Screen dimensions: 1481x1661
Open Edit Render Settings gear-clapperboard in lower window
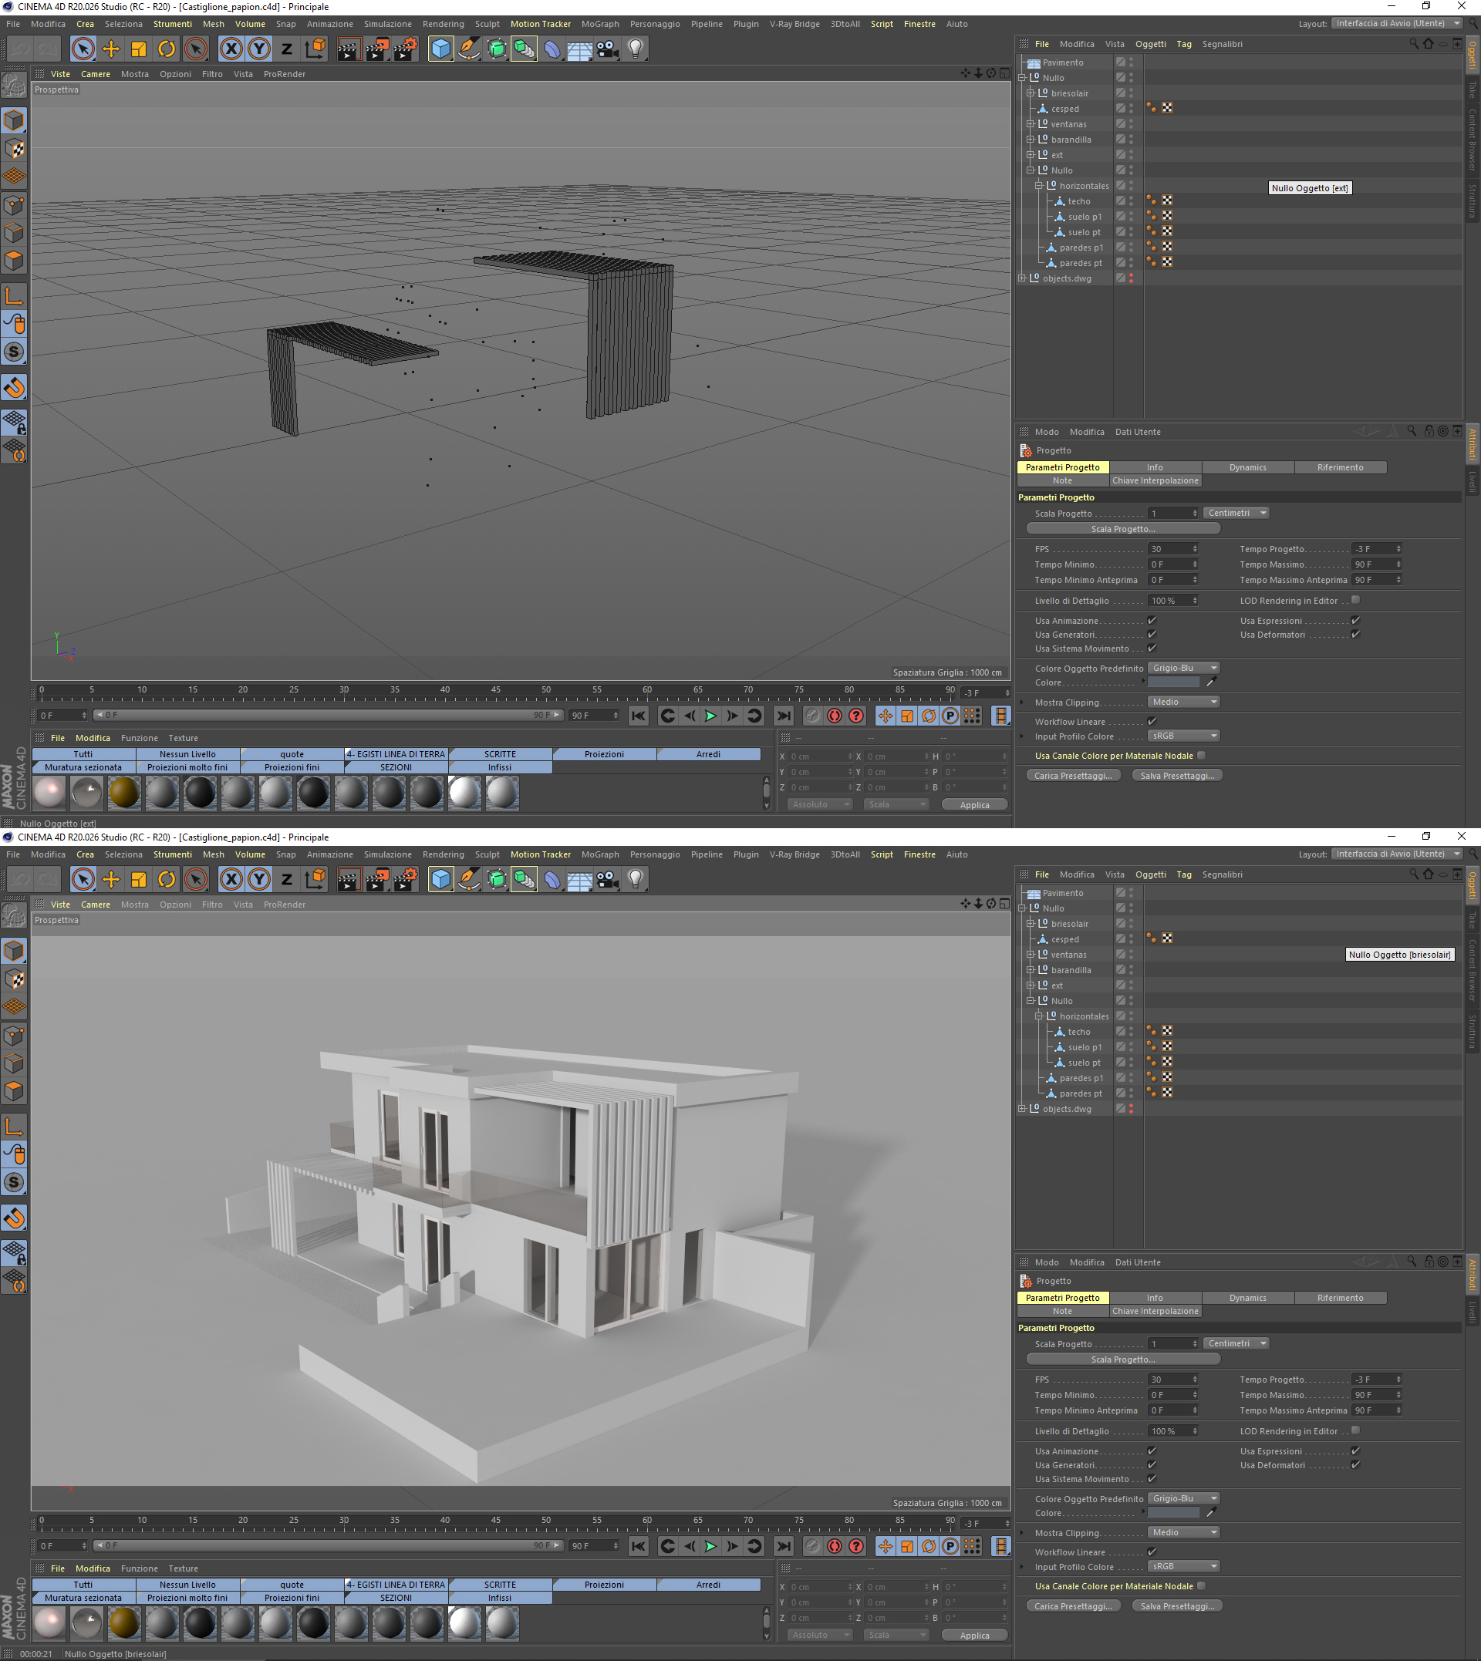[405, 879]
